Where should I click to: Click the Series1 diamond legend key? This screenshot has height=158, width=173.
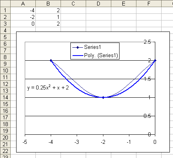pos(77,47)
